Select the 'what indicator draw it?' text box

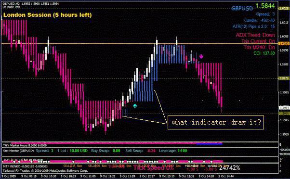216,123
